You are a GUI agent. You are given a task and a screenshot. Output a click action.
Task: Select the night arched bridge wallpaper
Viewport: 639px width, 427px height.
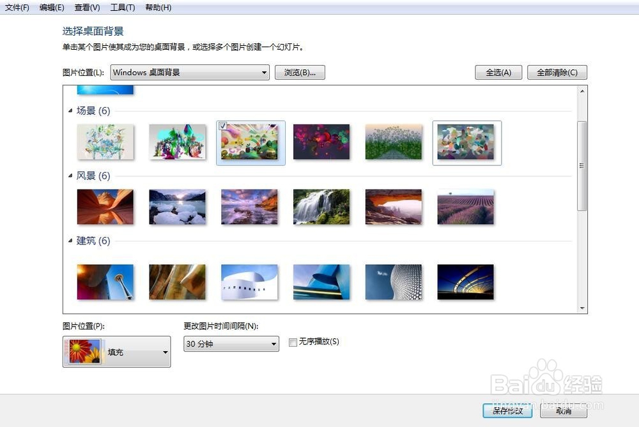coord(466,282)
